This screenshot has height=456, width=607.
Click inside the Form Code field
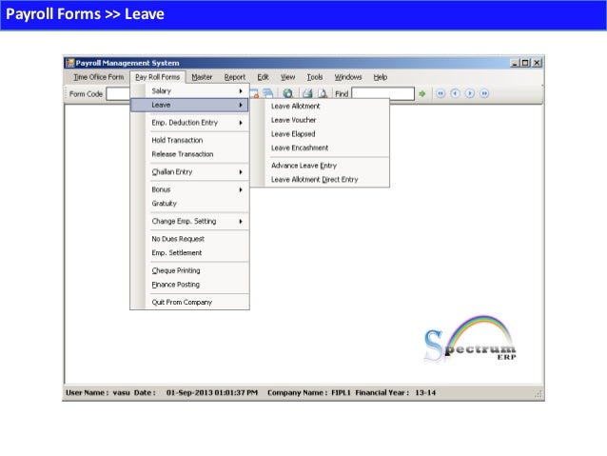pos(119,93)
